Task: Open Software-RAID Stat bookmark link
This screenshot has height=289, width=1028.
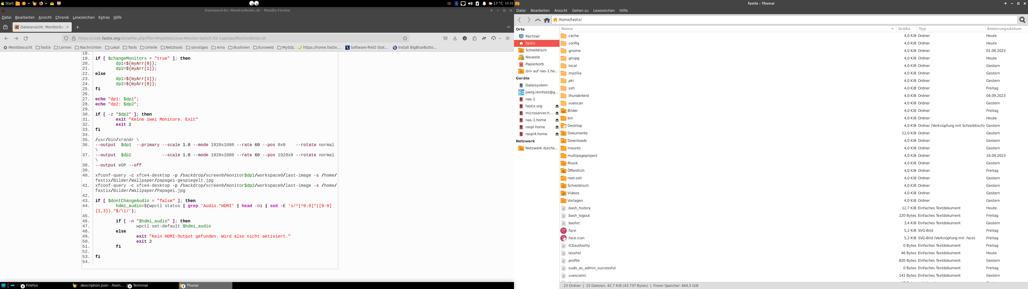Action: coord(367,48)
